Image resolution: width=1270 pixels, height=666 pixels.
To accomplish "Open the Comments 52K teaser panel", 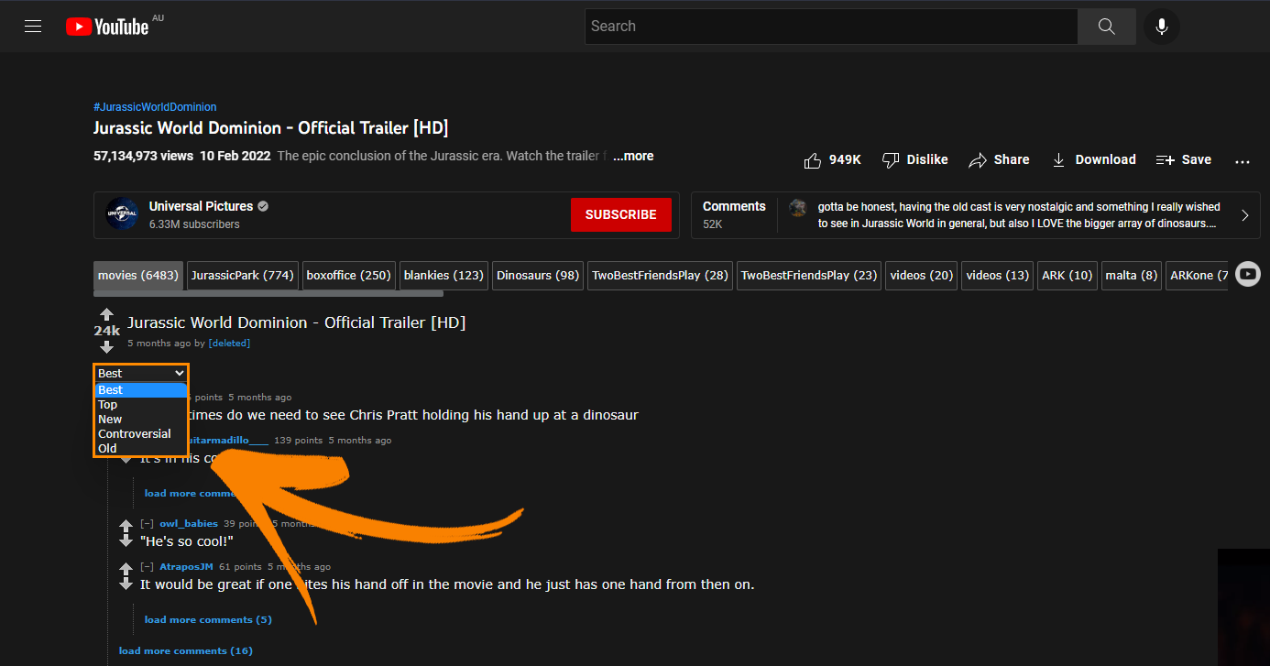I will [976, 215].
